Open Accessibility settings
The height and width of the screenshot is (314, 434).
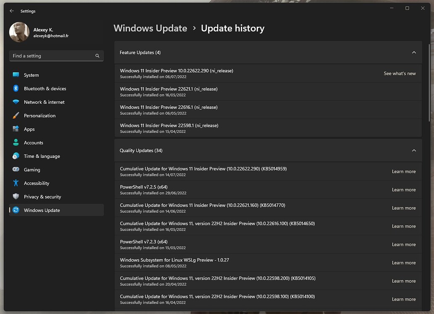(x=37, y=183)
